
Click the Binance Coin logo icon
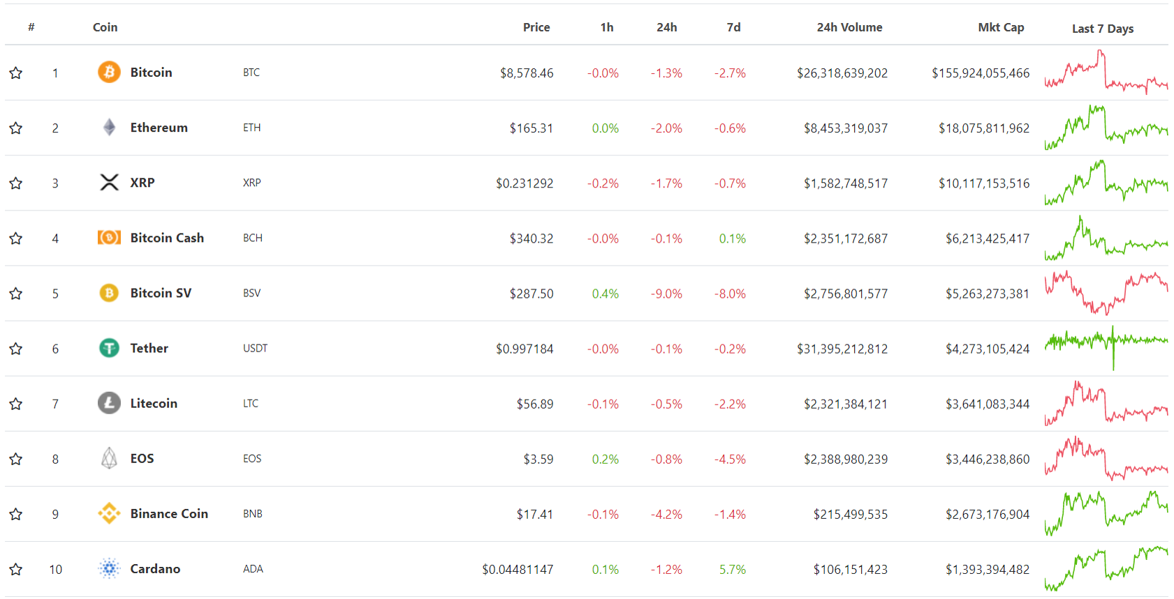(x=109, y=513)
